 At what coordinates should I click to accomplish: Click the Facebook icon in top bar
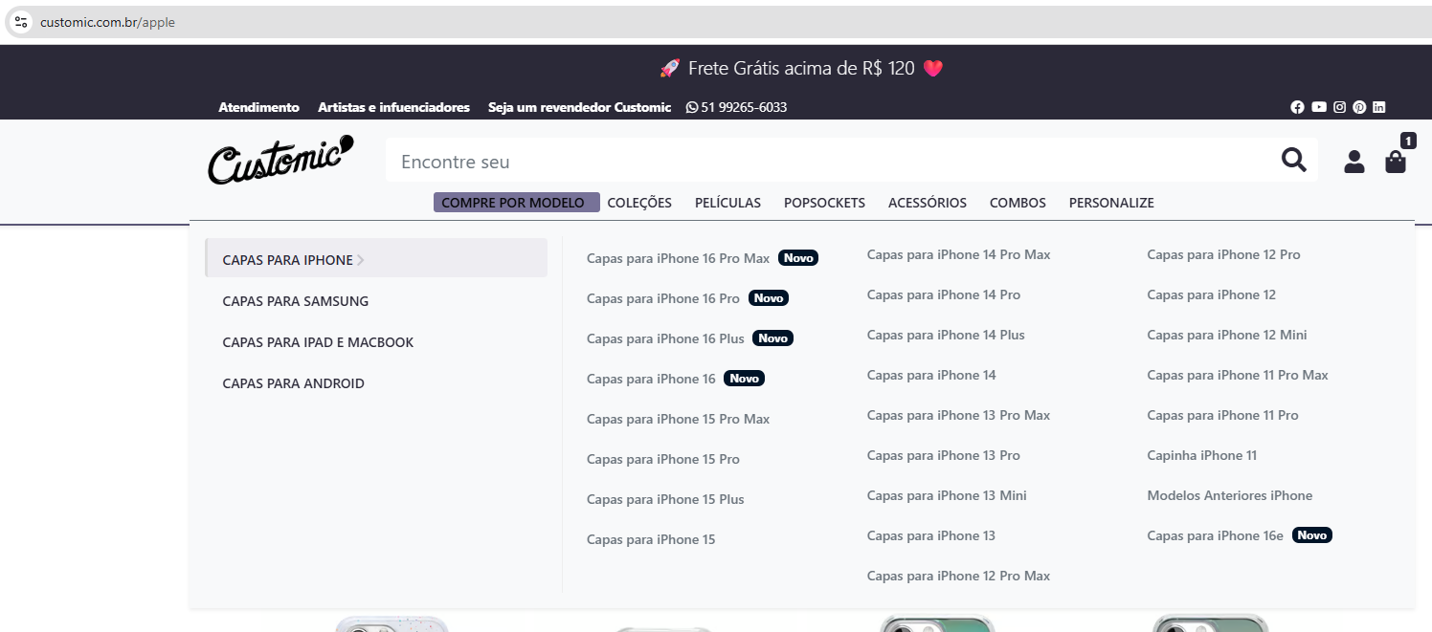pos(1297,107)
